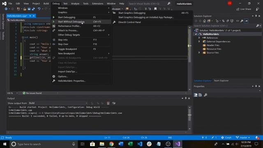The width and height of the screenshot is (263, 148).
Task: Click the Output panel vertical scrollbar
Action: (189, 118)
